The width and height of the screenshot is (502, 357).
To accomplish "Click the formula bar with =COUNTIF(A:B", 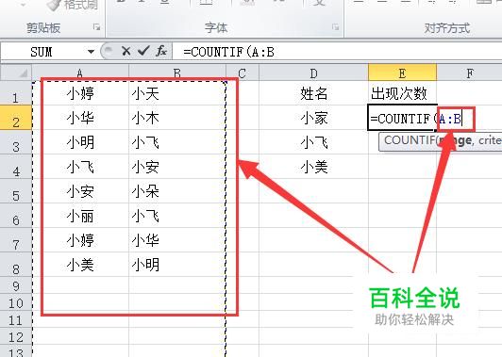I will pyautogui.click(x=337, y=52).
